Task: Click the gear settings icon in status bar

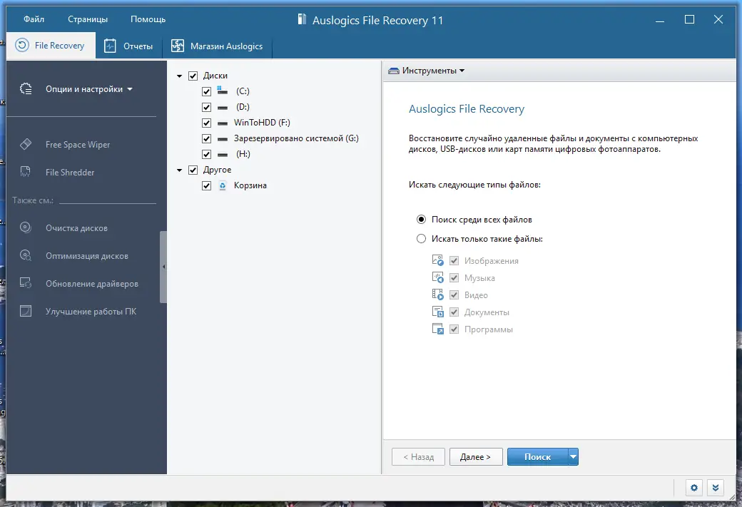Action: tap(693, 488)
